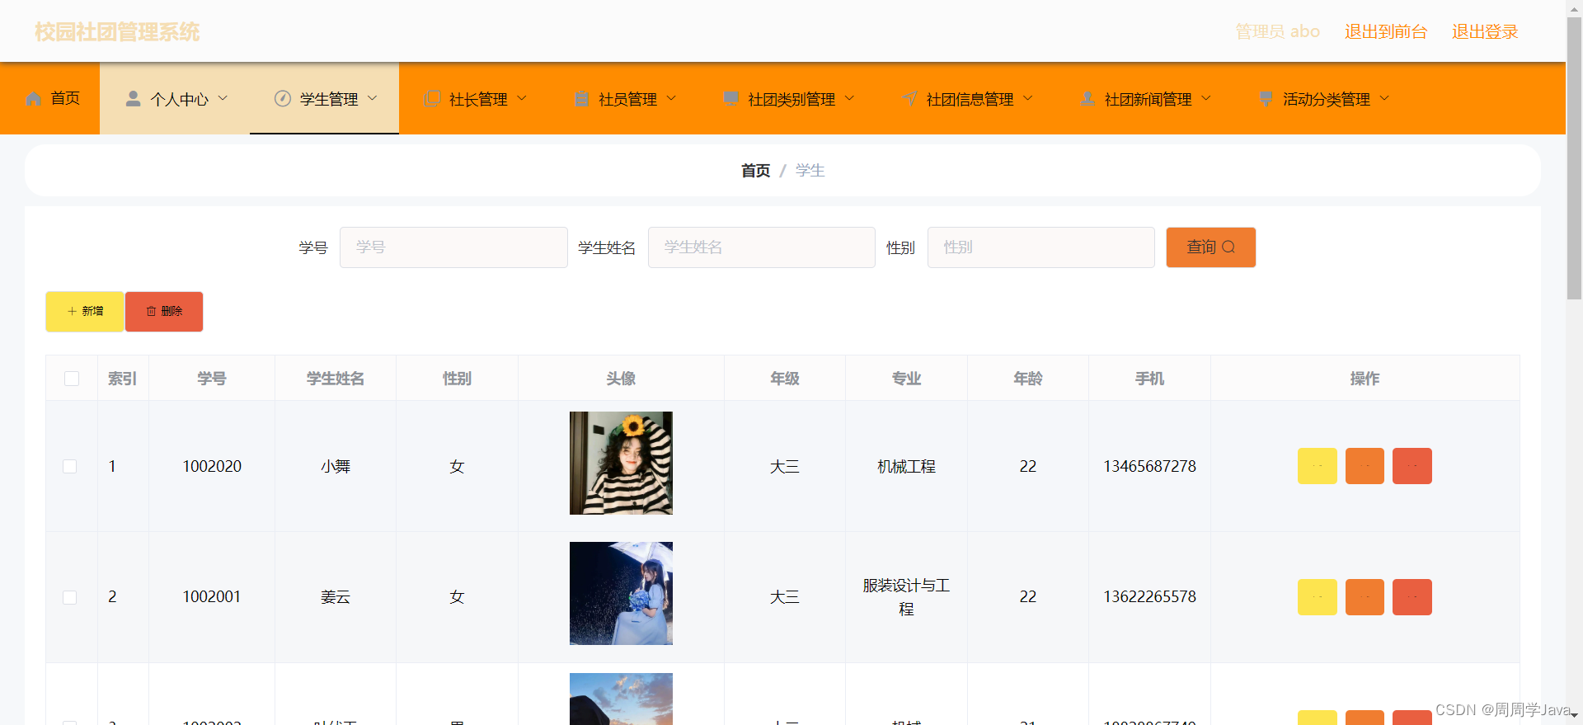Click the 管理员 abo user label
Screen dimensions: 1583x725
pyautogui.click(x=1277, y=31)
